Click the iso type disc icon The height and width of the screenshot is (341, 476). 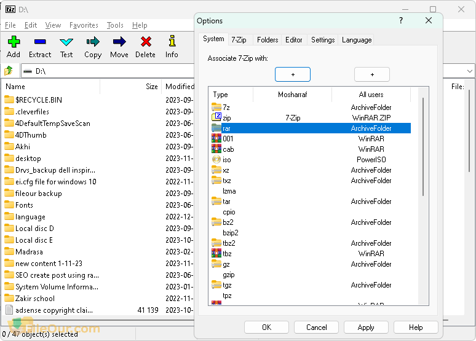[216, 159]
